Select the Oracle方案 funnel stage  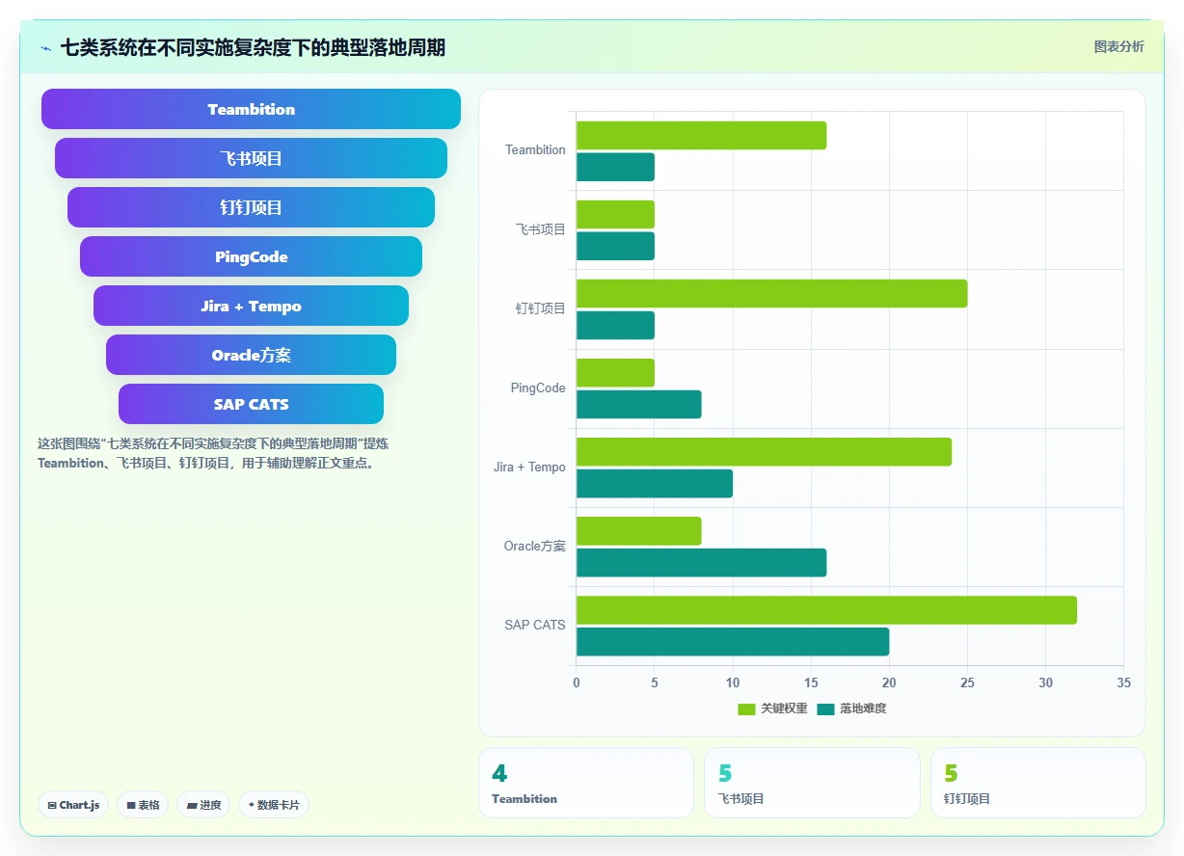251,355
